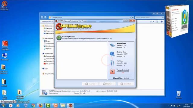Select Музыка in Explorer sidebar
This screenshot has width=193, height=108.
click(48, 49)
